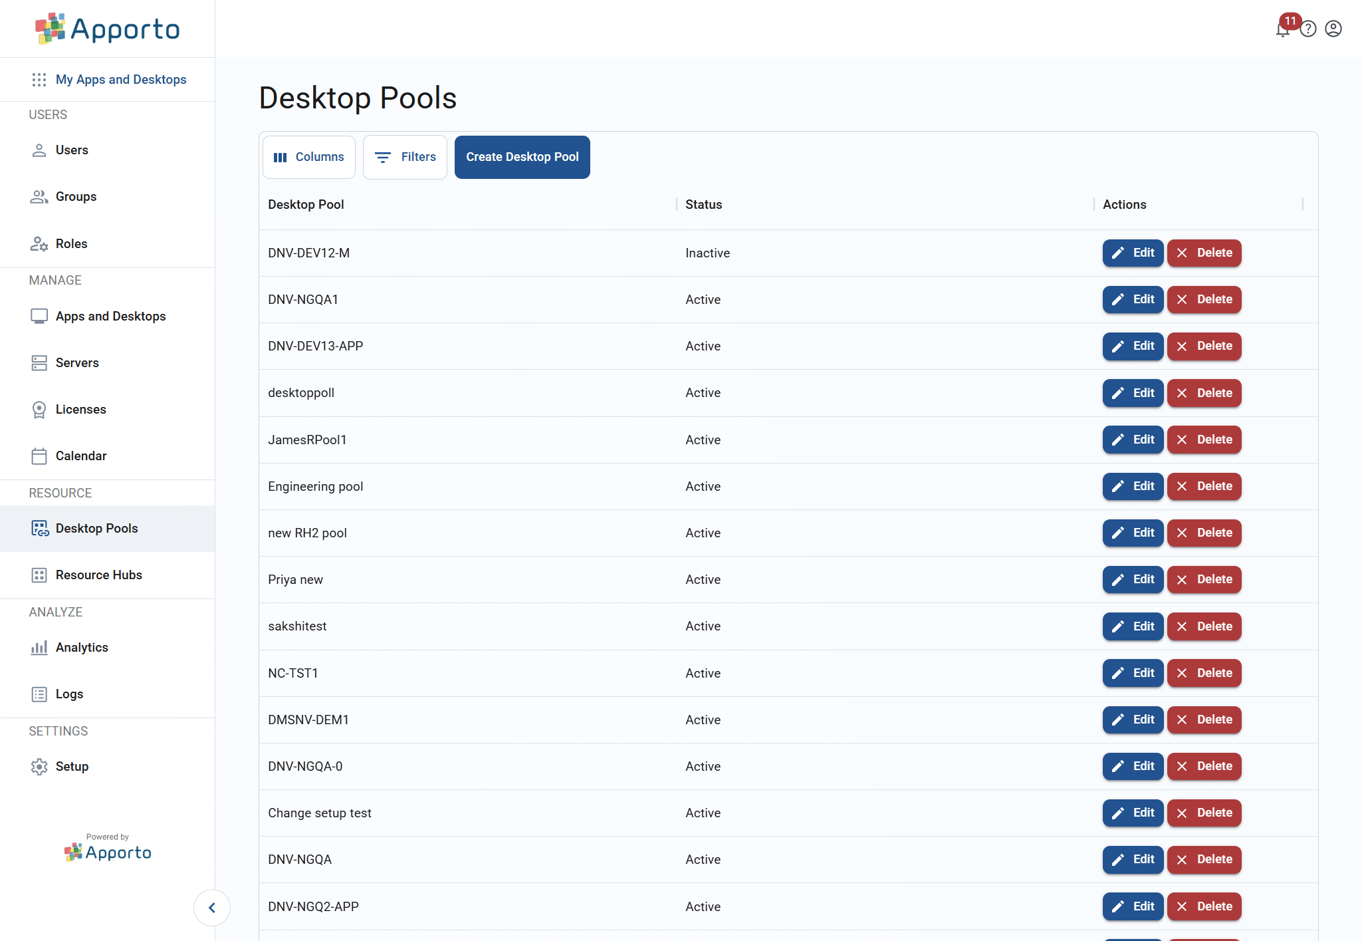
Task: Collapse the sidebar with the chevron
Action: point(212,907)
